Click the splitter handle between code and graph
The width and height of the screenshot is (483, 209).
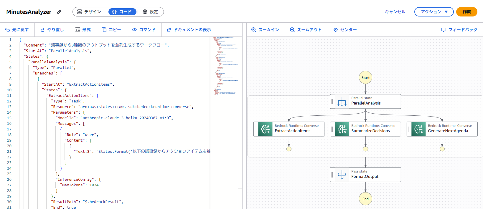[x=244, y=130]
